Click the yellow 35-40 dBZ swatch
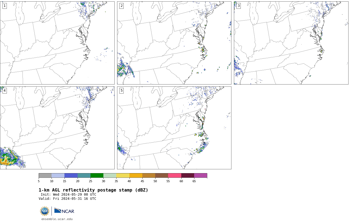 [x=123, y=176]
